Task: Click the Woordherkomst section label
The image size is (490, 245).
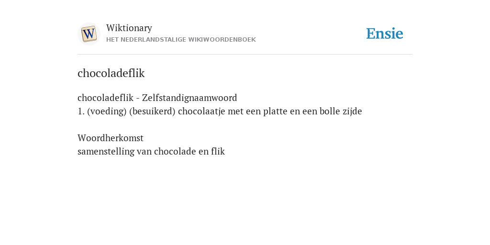Action: [x=111, y=138]
